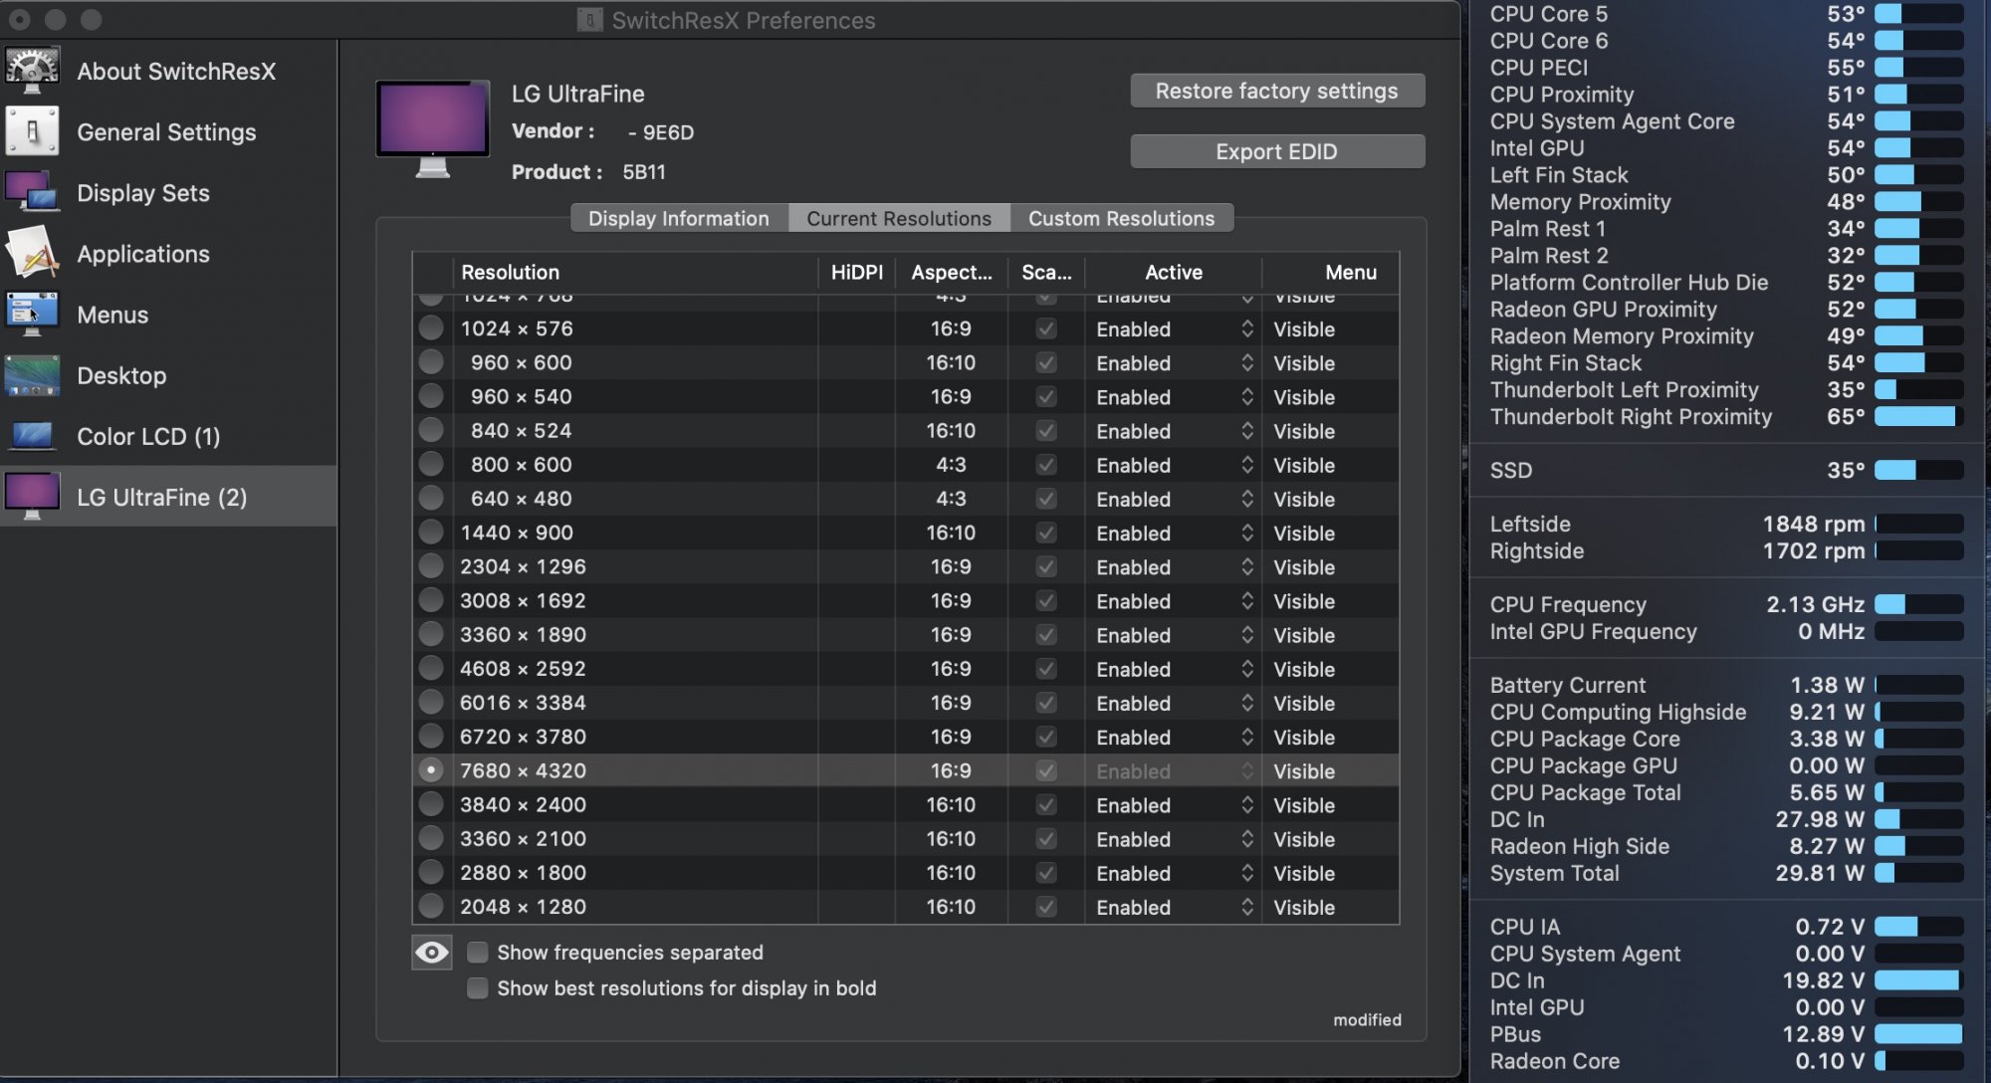The width and height of the screenshot is (1991, 1083).
Task: Click Export EDID button
Action: tap(1277, 151)
